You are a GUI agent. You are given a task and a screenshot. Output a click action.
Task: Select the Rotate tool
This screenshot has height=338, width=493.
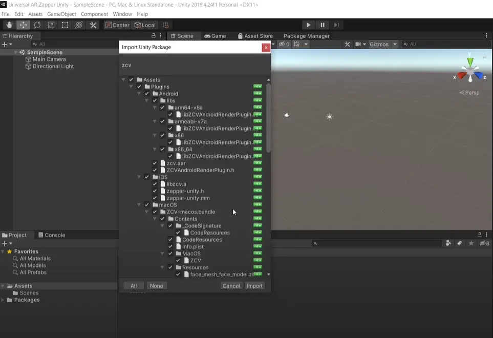tap(37, 25)
